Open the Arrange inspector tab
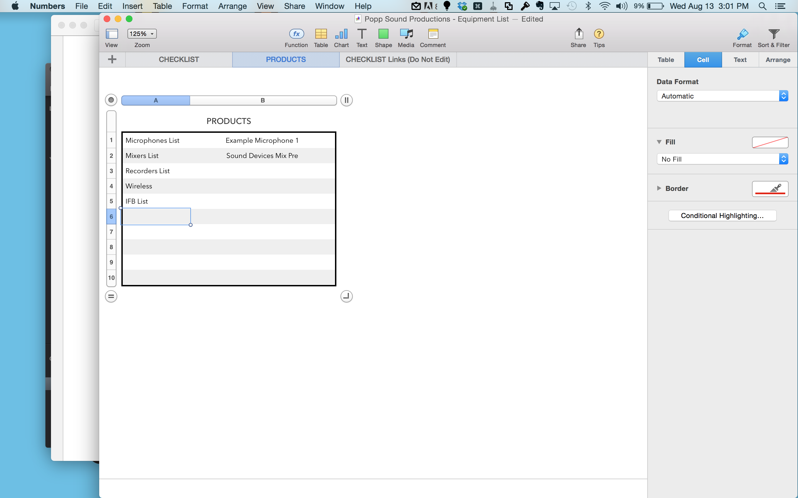798x498 pixels. click(x=777, y=59)
